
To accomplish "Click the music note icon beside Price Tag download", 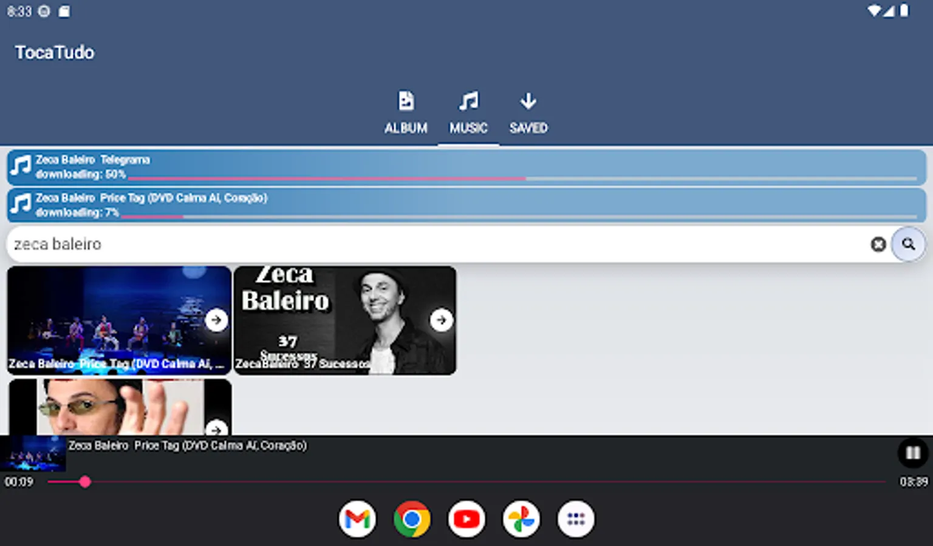I will [x=21, y=204].
